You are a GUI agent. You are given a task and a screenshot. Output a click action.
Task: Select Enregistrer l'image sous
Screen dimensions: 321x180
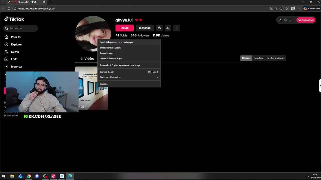129,48
